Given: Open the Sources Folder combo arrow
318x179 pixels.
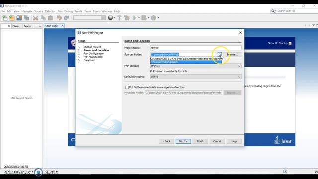Looking at the screenshot, I should pyautogui.click(x=220, y=54).
